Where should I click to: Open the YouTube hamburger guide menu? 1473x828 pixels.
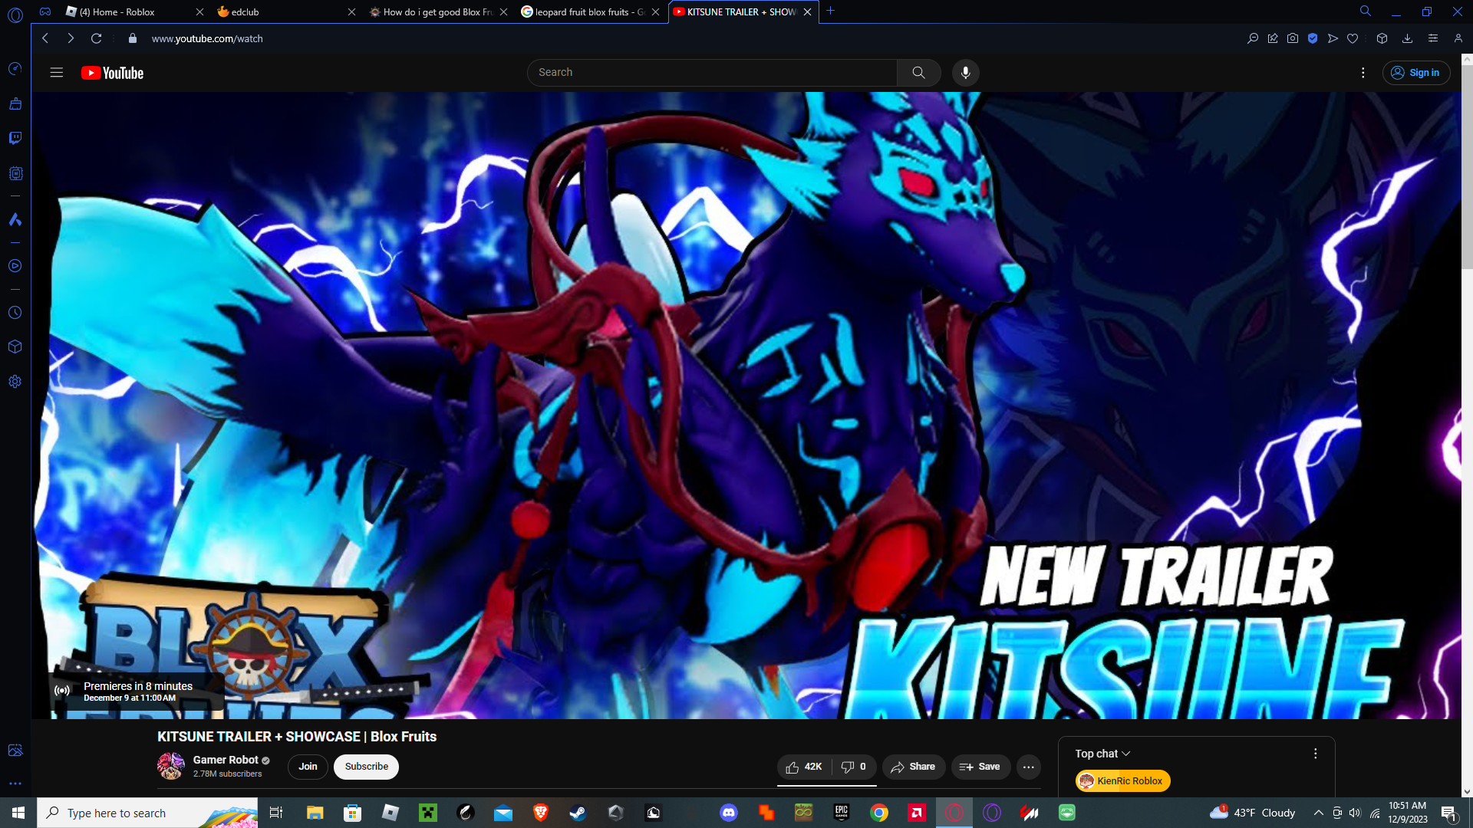[x=56, y=73]
